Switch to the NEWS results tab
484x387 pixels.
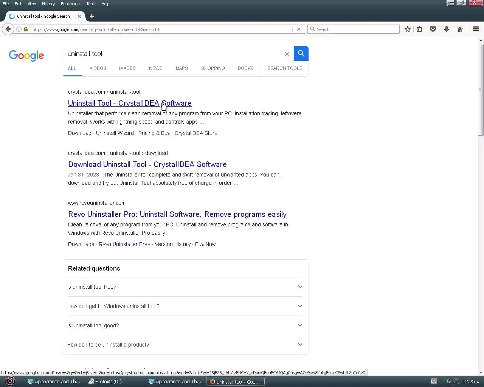click(x=155, y=68)
